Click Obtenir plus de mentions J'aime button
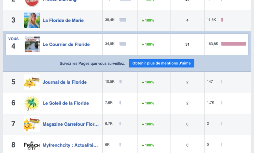The width and height of the screenshot is (254, 153). pos(162,63)
